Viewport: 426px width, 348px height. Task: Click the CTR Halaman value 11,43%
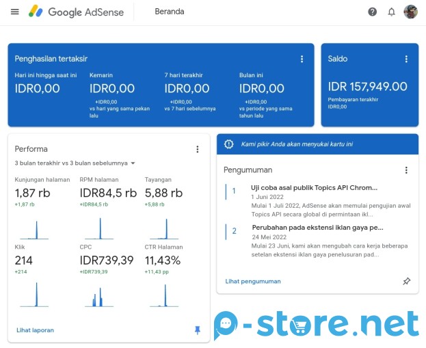163,260
